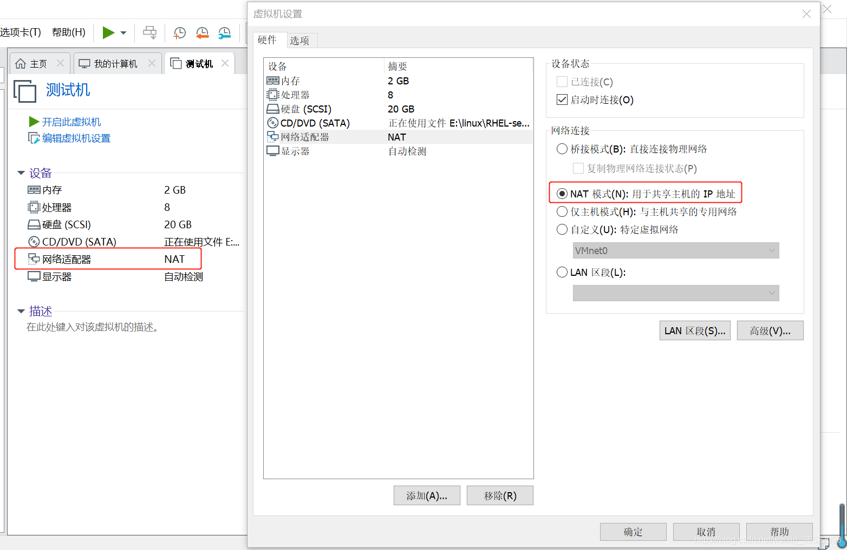Click the take snapshot clock icon
This screenshot has width=847, height=550.
[179, 33]
